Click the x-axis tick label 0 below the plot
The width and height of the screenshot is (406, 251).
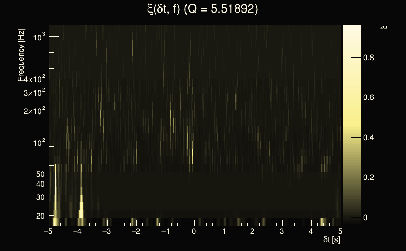(x=195, y=231)
